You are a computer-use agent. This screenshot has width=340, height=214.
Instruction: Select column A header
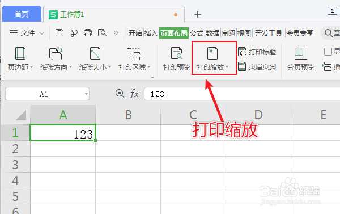(63, 115)
